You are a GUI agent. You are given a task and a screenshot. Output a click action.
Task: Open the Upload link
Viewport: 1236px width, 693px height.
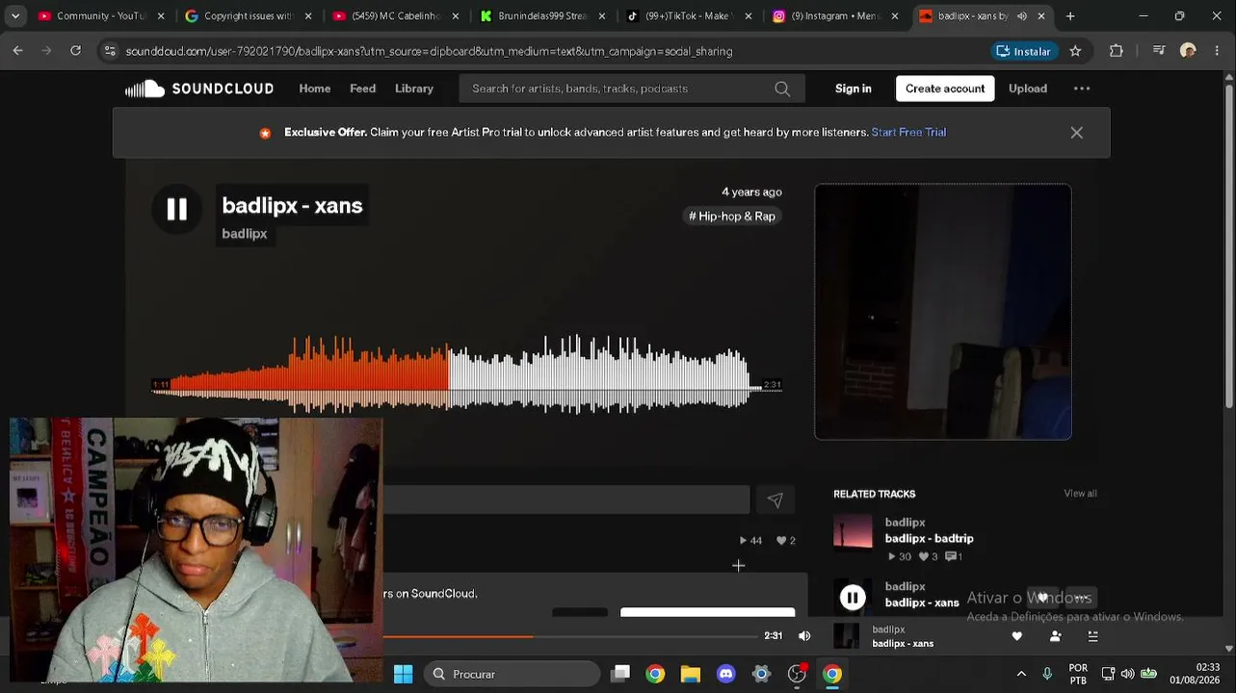1028,89
